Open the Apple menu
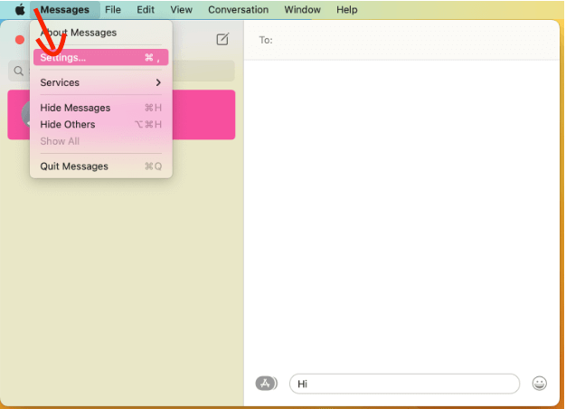The height and width of the screenshot is (409, 566). [x=20, y=10]
